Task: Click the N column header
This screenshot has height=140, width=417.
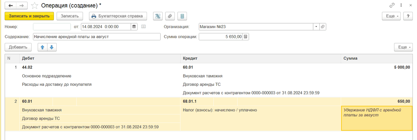Action: pos(12,58)
